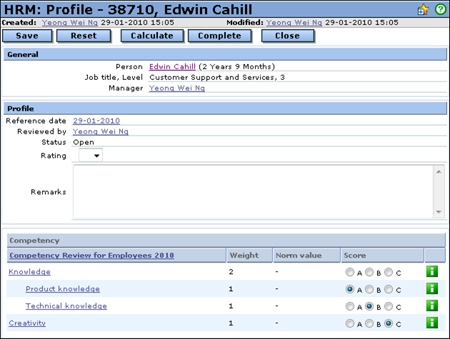This screenshot has width=450, height=339.
Task: Click the Remarks scrollbar down arrow
Action: pos(439,212)
